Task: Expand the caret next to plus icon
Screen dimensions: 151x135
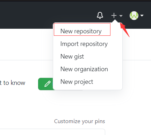Action: 121,16
